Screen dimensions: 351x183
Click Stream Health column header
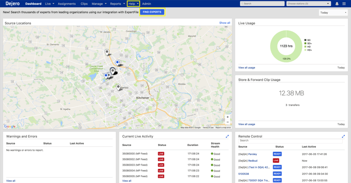pos(215,145)
